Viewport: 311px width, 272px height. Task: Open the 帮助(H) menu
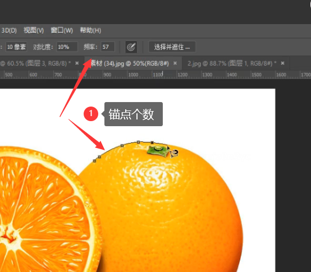coord(90,30)
